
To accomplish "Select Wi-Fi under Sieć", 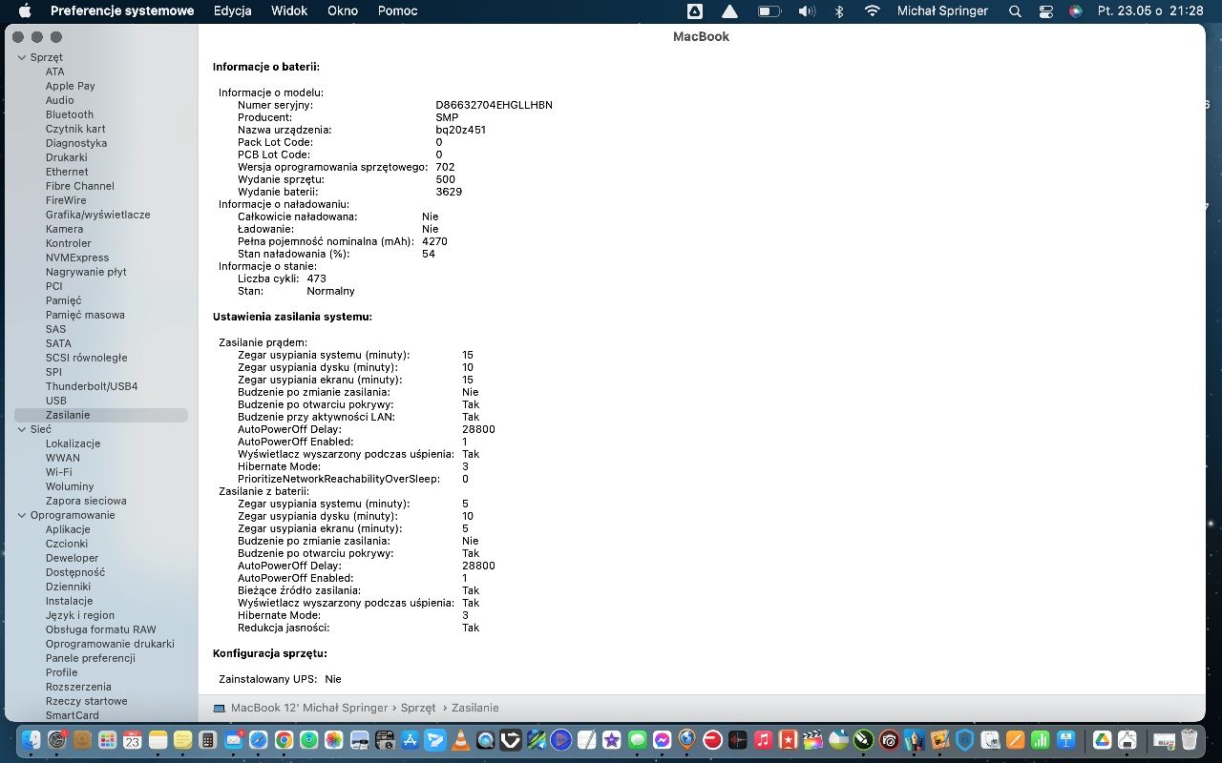I will [59, 472].
